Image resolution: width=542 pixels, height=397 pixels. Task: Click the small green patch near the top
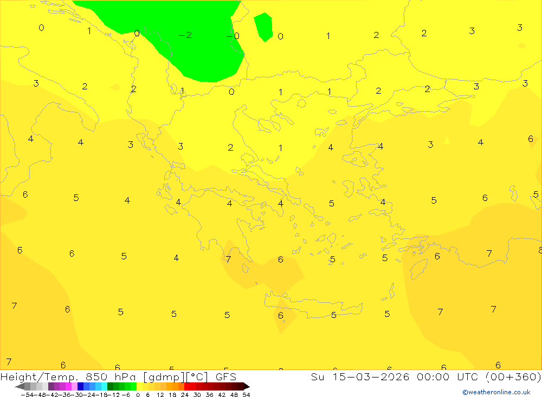pyautogui.click(x=263, y=27)
